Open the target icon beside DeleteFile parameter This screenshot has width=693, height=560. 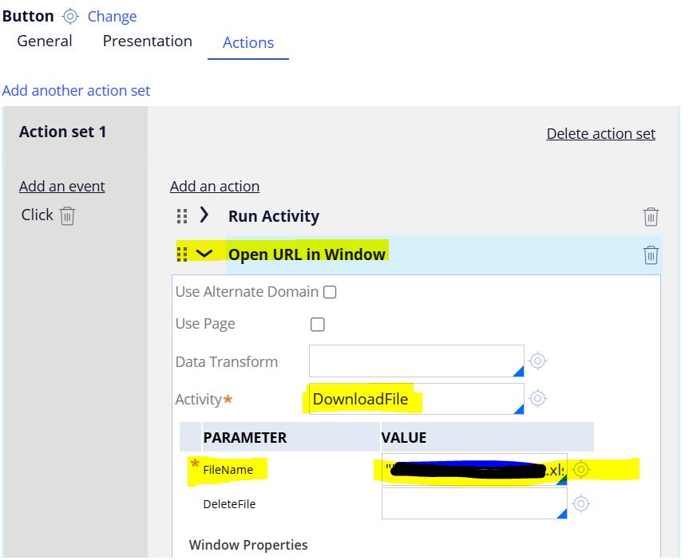pos(581,503)
